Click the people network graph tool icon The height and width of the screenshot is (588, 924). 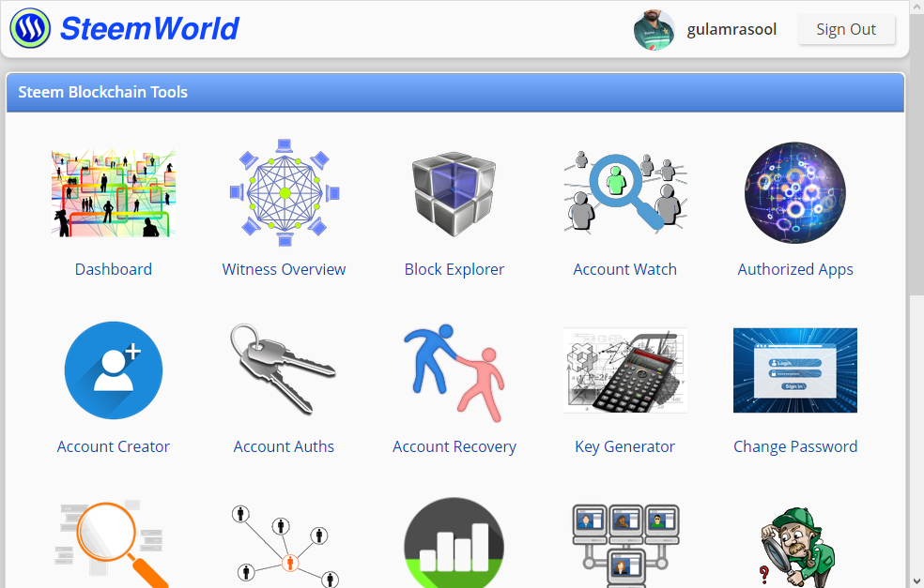pos(285,546)
